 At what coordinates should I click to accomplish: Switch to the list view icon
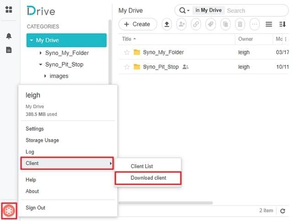[269, 24]
